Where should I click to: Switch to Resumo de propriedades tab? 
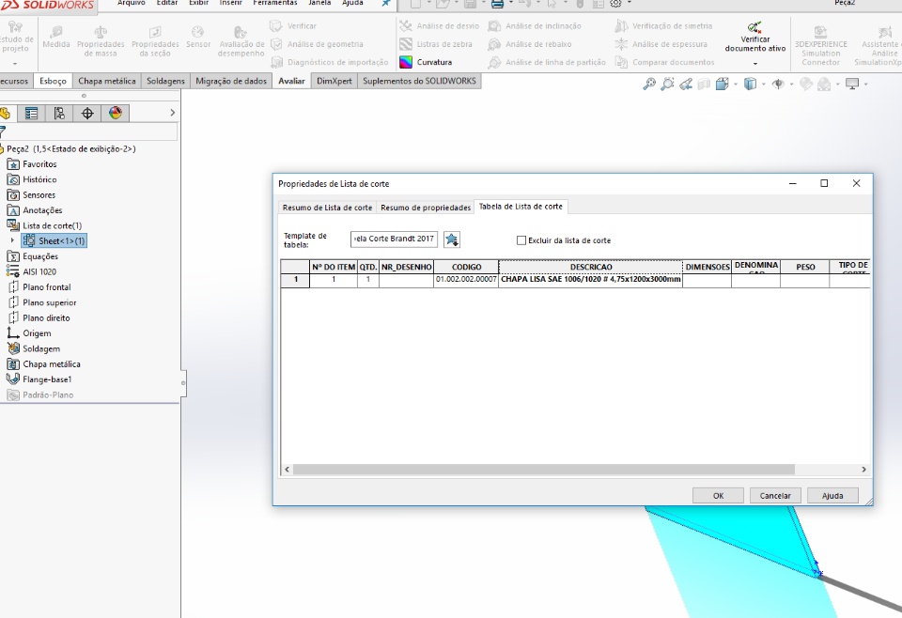click(x=426, y=208)
